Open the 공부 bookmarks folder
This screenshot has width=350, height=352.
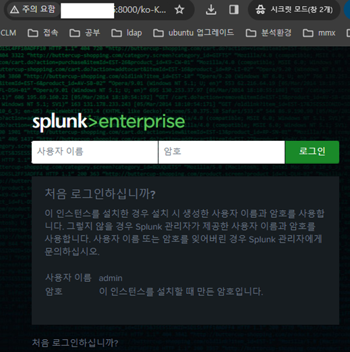(85, 33)
